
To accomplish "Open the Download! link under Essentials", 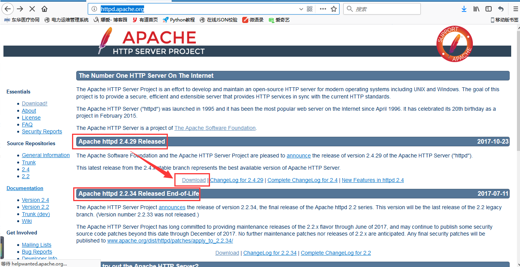I will coord(34,103).
